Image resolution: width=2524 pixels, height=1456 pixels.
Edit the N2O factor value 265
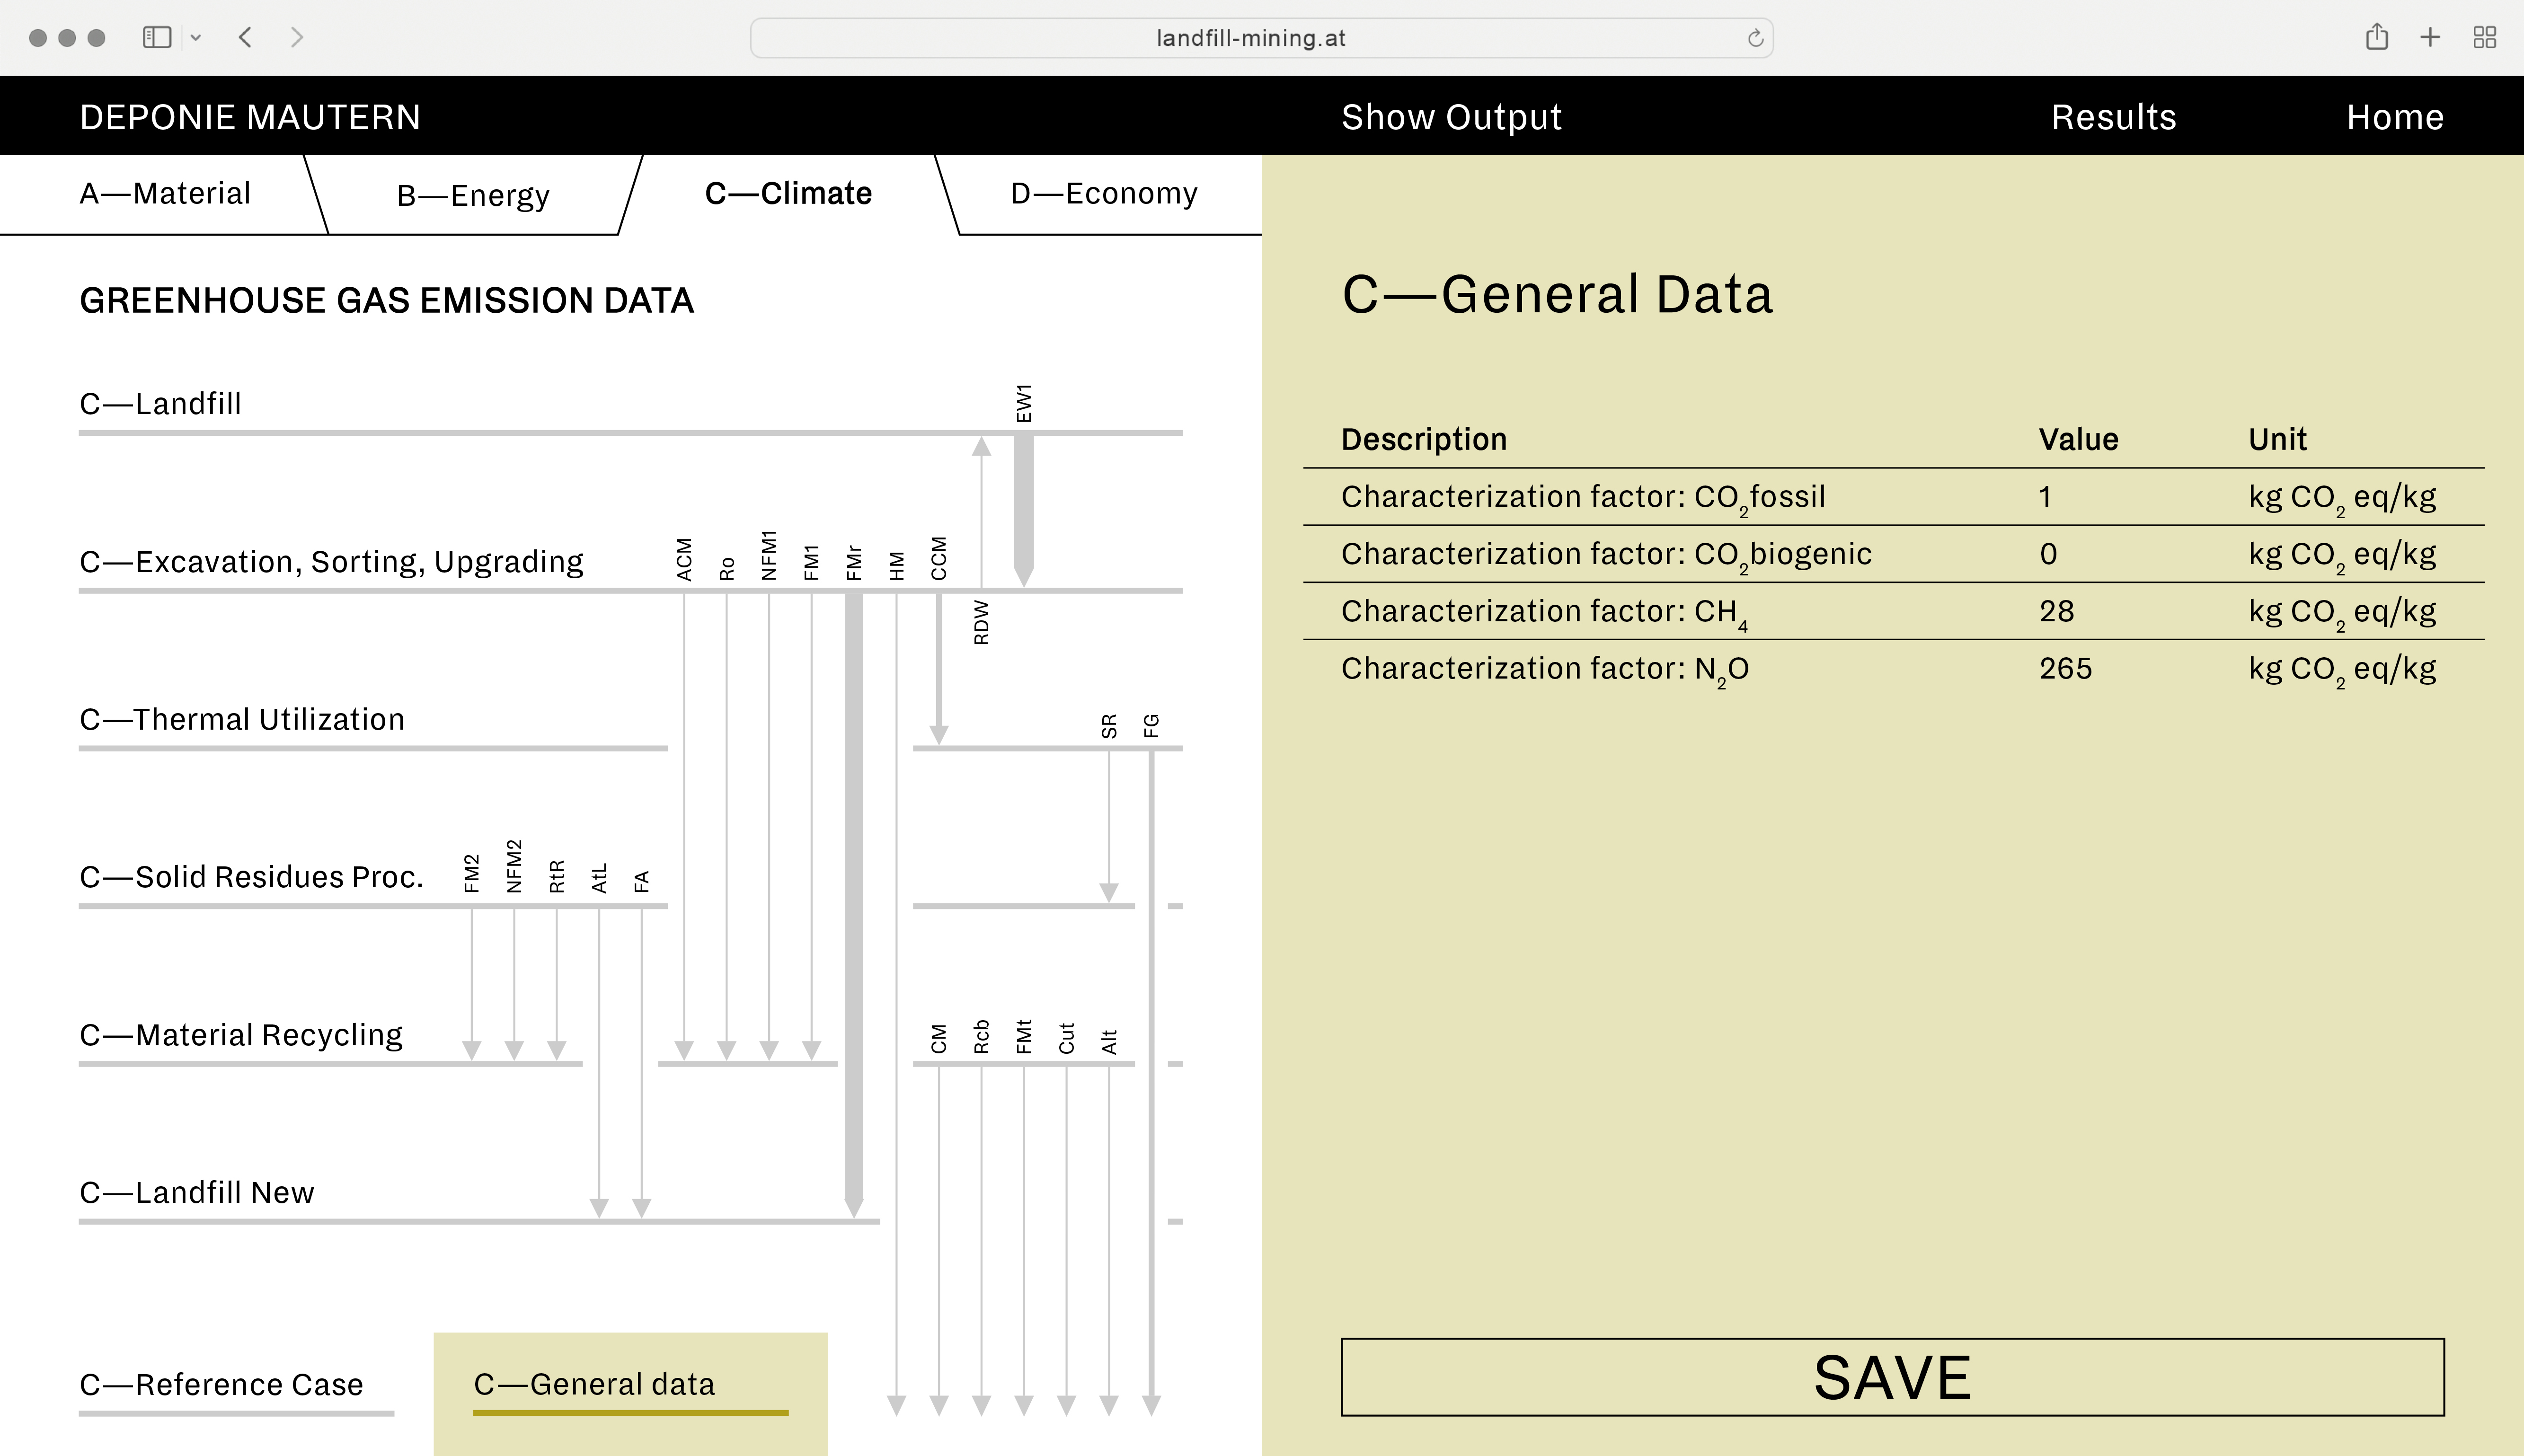(2065, 668)
